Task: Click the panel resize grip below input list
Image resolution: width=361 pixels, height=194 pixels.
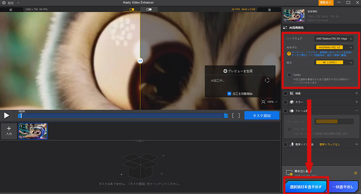Action: click(x=140, y=141)
